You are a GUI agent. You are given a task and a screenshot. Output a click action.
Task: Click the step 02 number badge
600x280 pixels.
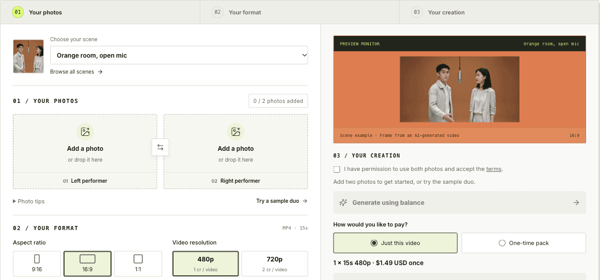point(218,12)
